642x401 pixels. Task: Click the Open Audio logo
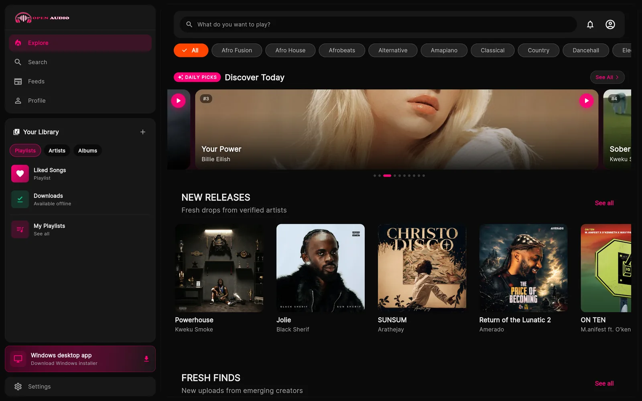42,18
